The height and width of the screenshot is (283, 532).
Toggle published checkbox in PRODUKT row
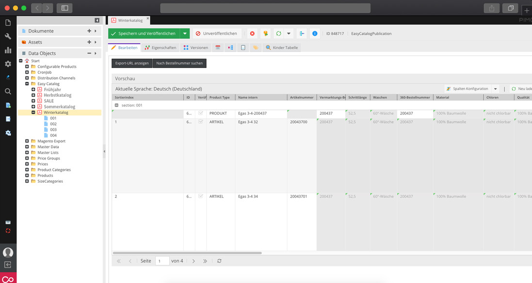[201, 113]
